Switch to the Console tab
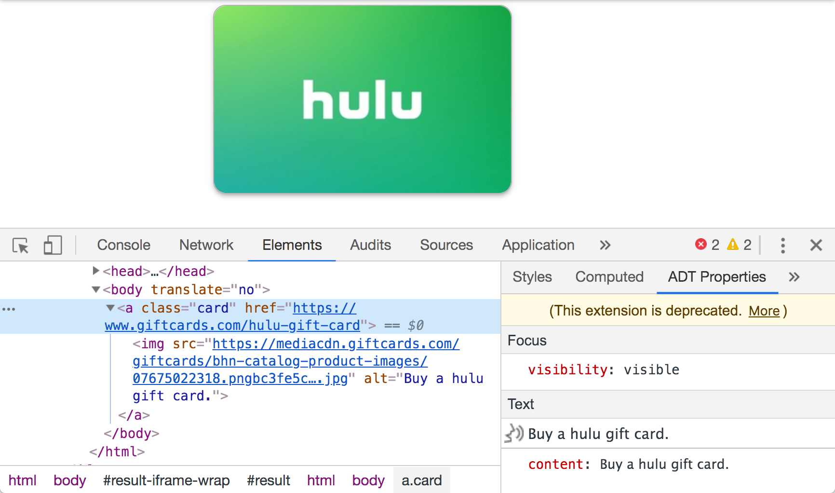 [x=123, y=246]
